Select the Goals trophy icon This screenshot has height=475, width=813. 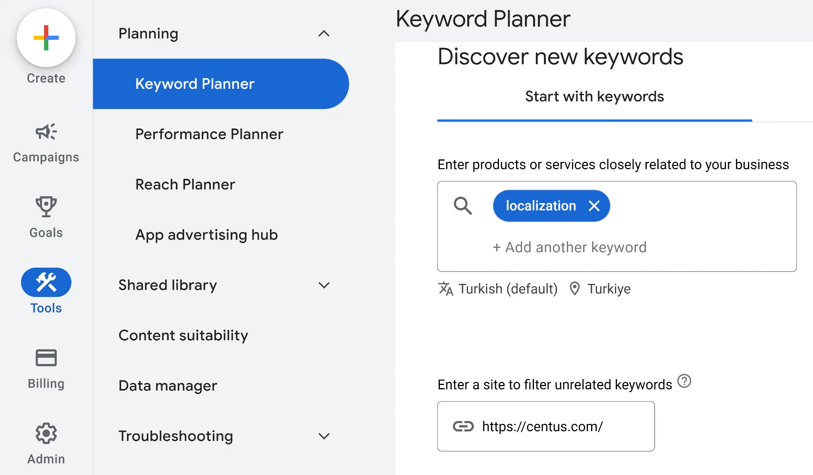(x=46, y=207)
